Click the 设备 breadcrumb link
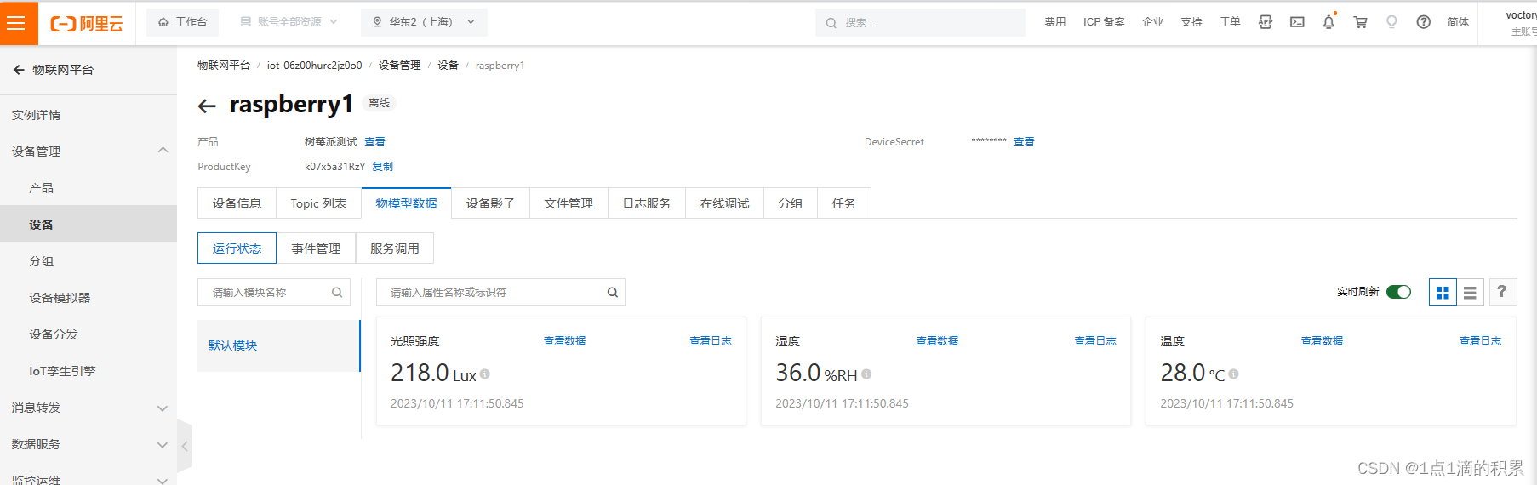Image resolution: width=1537 pixels, height=485 pixels. point(448,66)
